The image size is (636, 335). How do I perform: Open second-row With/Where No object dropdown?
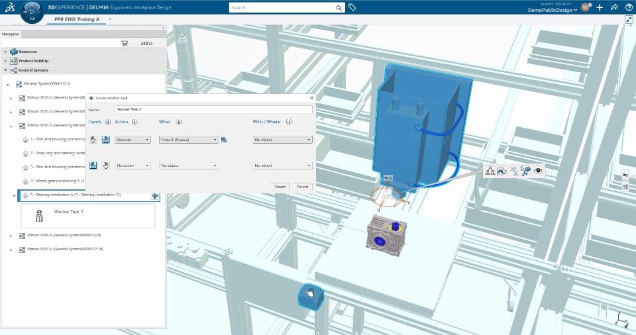coord(282,166)
